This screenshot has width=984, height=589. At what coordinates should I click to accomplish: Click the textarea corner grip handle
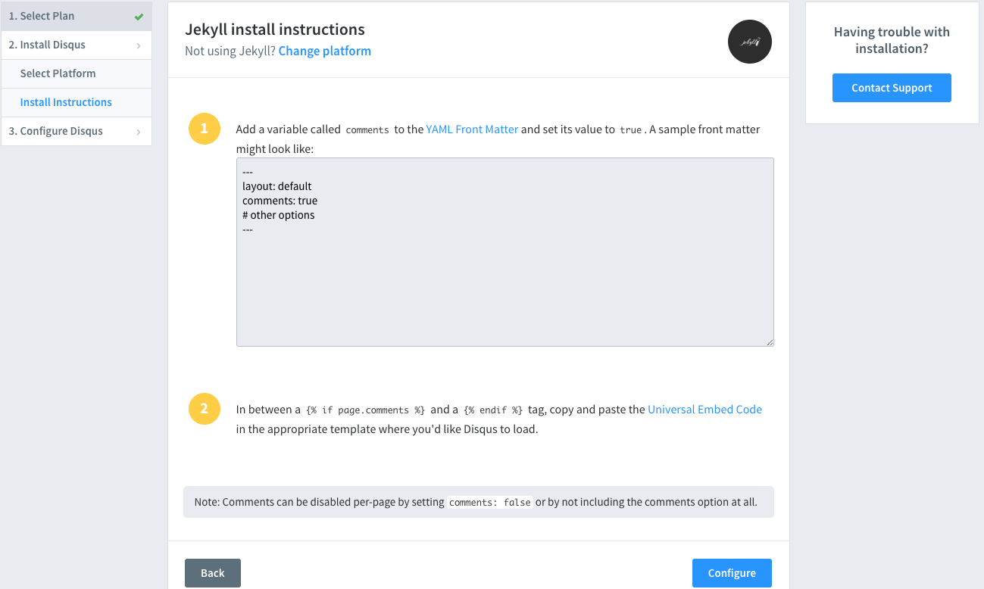tap(769, 341)
